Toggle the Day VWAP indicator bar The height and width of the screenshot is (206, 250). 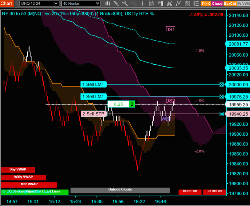(x=18, y=170)
